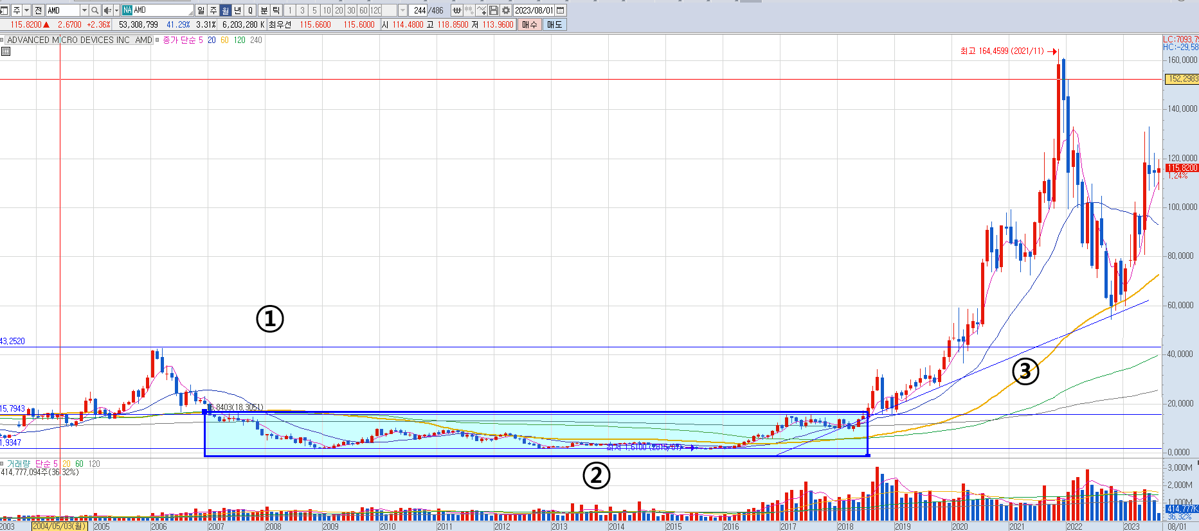Click the magnifier symbol search icon
1199x531 pixels.
point(95,10)
